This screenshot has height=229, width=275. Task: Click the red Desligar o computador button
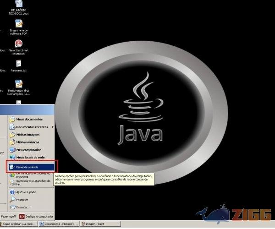pyautogui.click(x=22, y=217)
